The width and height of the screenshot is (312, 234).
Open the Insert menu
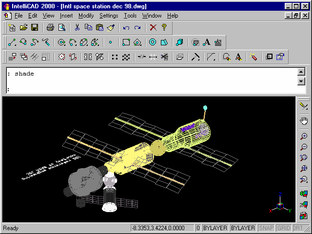(x=66, y=16)
